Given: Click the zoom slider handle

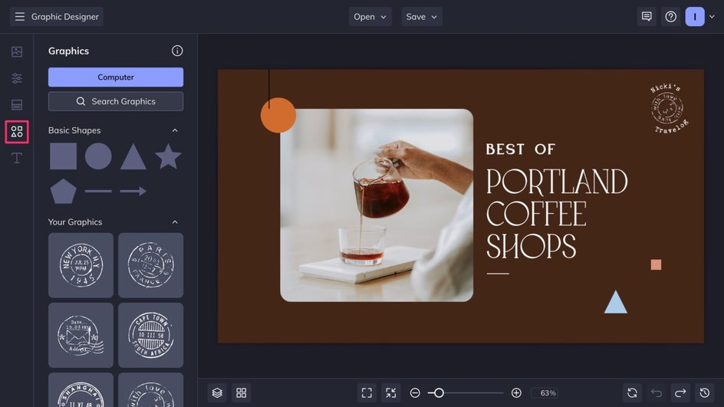Looking at the screenshot, I should pos(439,392).
